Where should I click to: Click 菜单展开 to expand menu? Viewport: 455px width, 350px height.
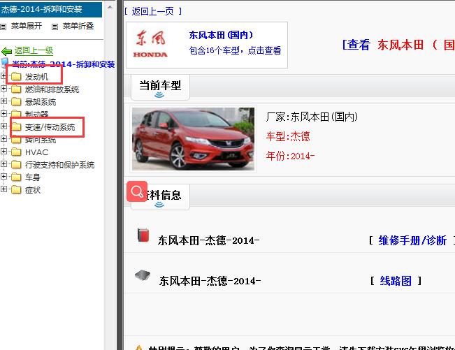[27, 26]
